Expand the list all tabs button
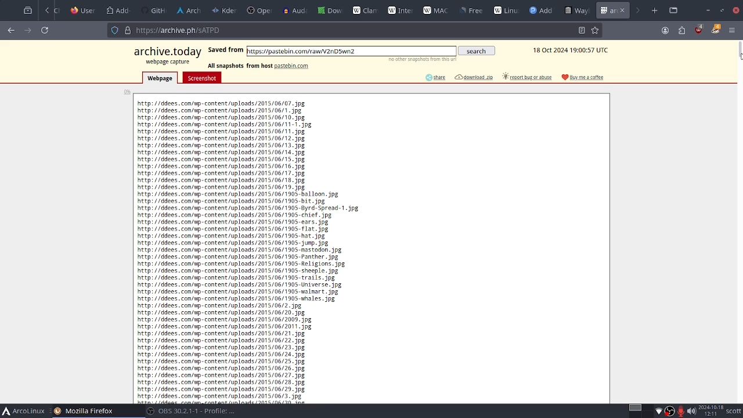This screenshot has width=743, height=418. 673,10
